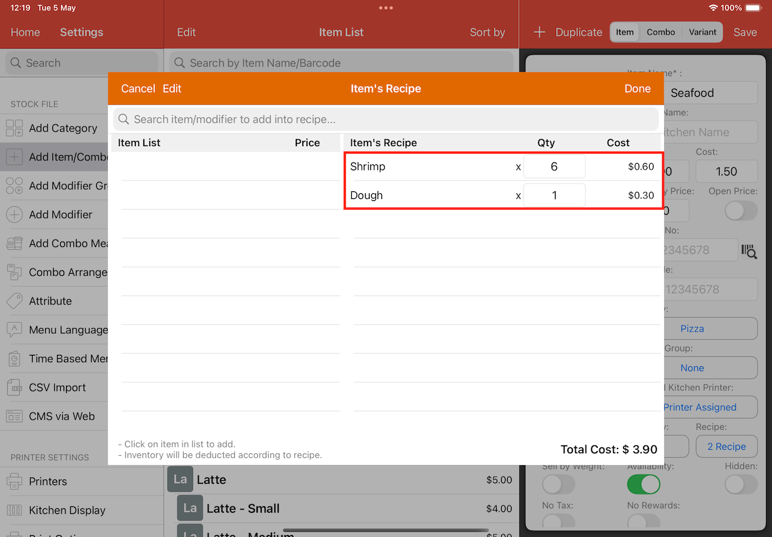Switch to the Combo segment
Screen dimensions: 772x537
[661, 32]
